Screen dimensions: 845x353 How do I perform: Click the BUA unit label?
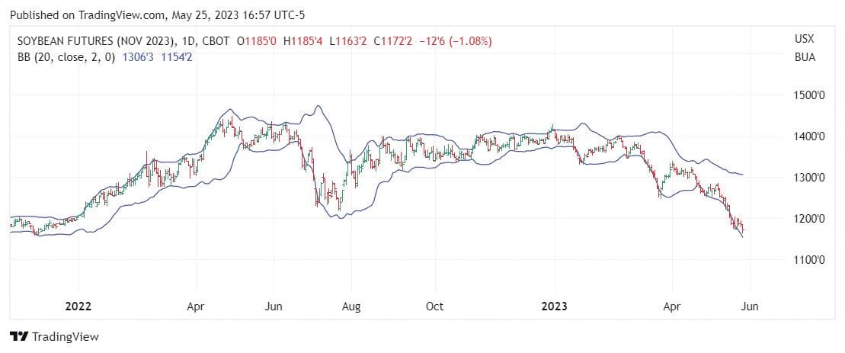(x=805, y=57)
